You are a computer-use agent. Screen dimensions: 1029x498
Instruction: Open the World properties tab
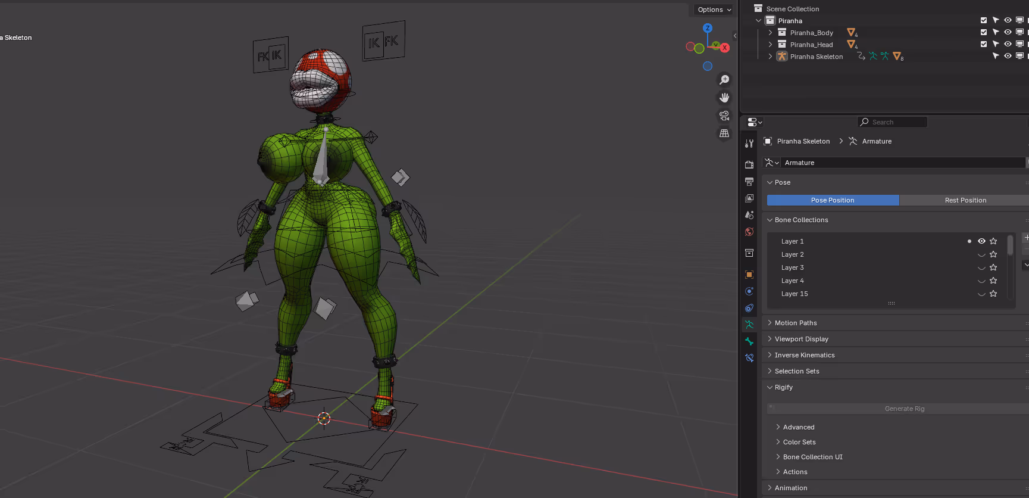(749, 232)
